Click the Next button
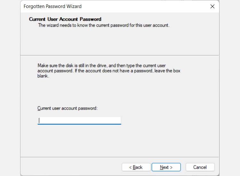Viewport: 240px width, 176px height. coord(166,167)
